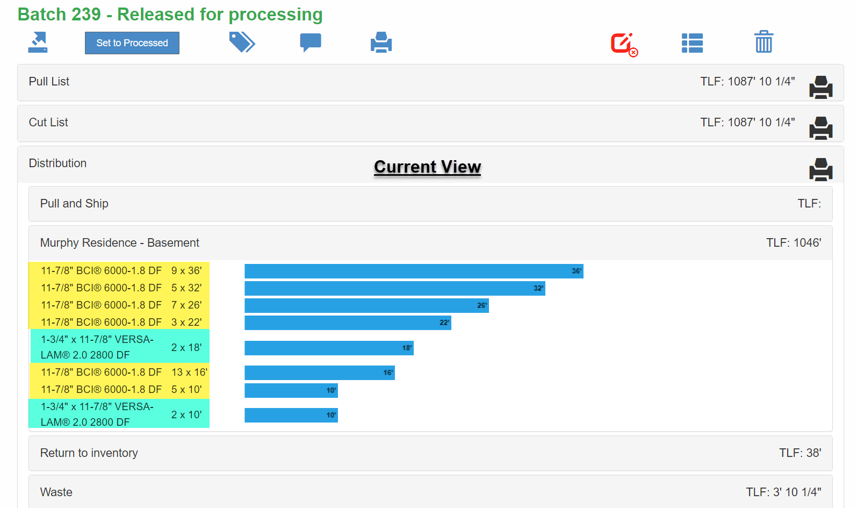Print the Distribution section with its printer icon
The width and height of the screenshot is (857, 508).
point(820,169)
